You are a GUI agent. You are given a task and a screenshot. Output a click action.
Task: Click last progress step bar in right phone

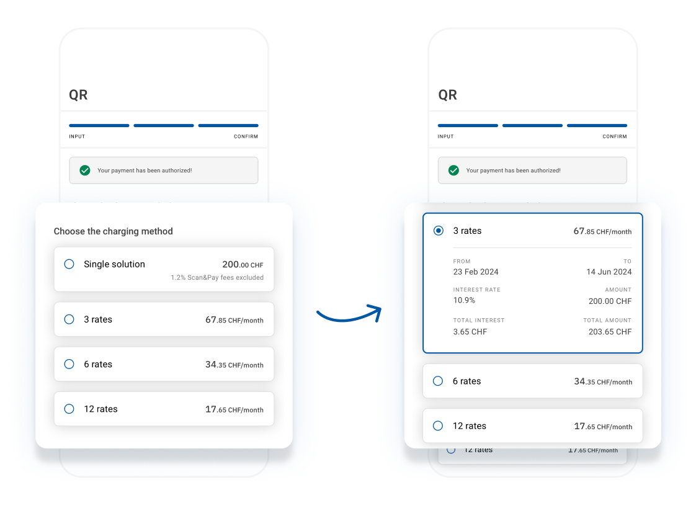coord(597,125)
